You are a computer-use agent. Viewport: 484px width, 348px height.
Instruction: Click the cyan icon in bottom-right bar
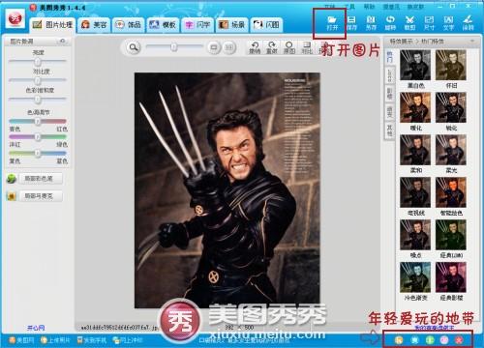click(x=414, y=340)
